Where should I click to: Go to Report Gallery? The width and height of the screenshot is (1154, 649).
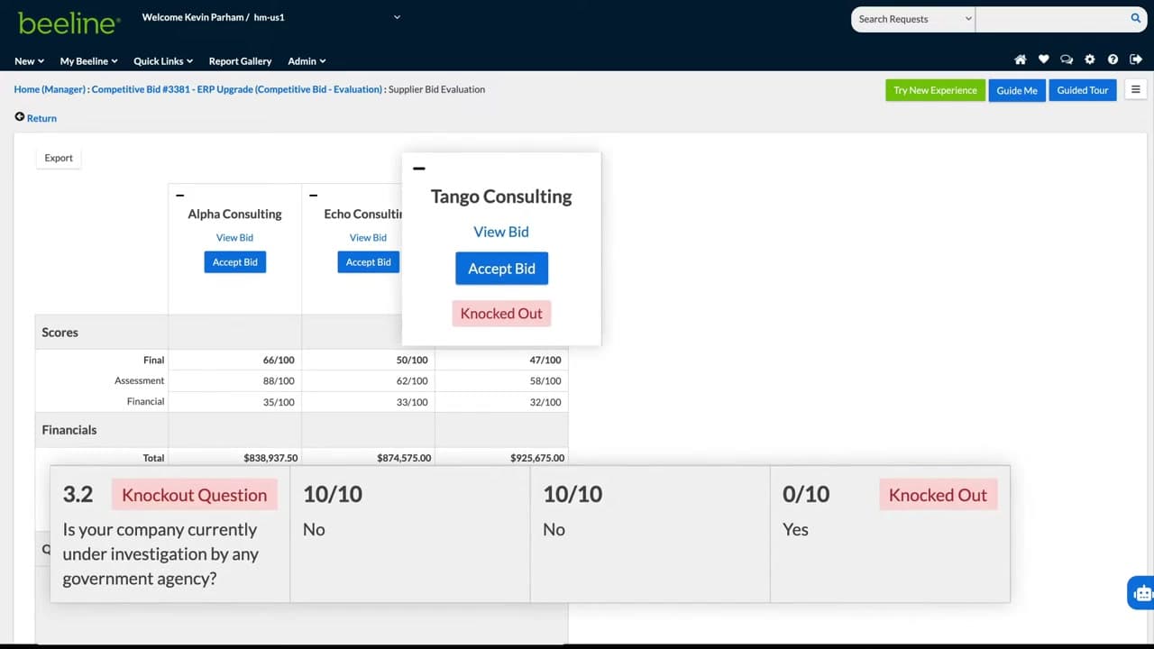click(x=240, y=61)
